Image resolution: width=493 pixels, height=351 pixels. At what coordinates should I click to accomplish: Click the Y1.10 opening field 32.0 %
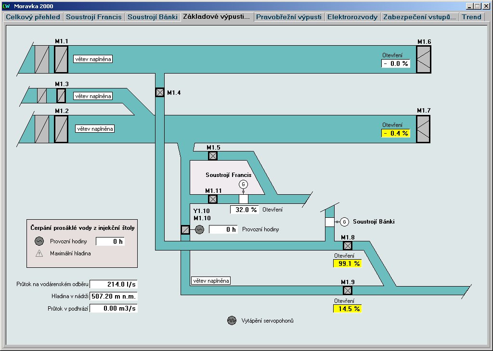click(245, 210)
